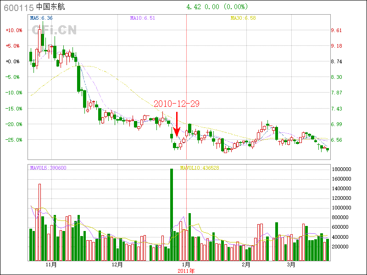Click the 2010-12-29 date annotation
Viewport: 367px width, 275px height.
[x=176, y=104]
